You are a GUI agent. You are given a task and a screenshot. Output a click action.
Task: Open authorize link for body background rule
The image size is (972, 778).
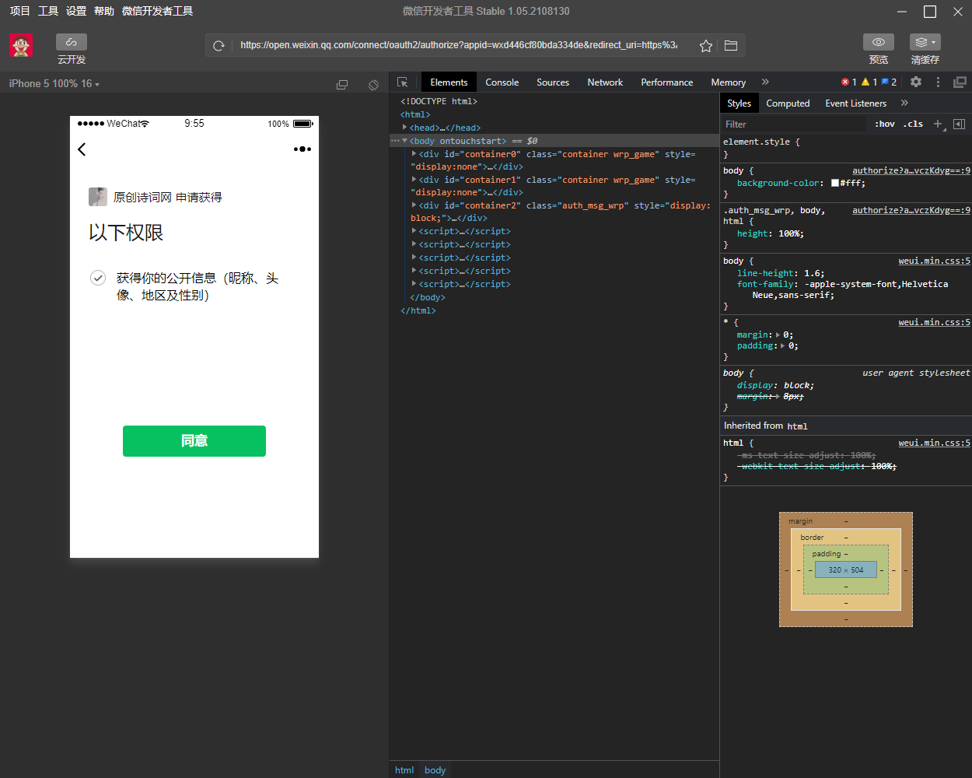point(911,170)
